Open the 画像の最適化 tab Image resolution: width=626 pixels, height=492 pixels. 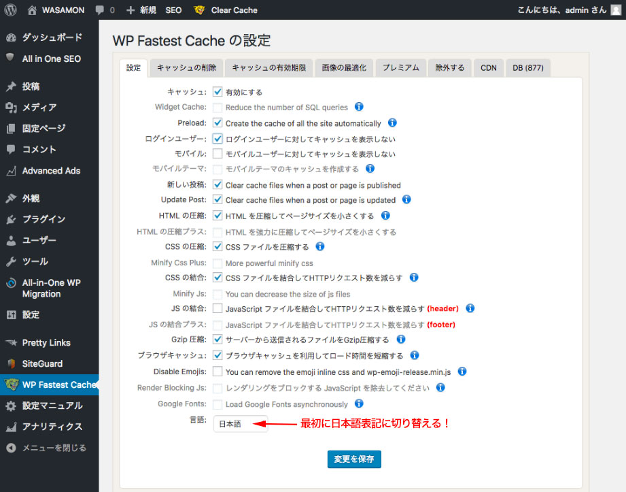344,68
